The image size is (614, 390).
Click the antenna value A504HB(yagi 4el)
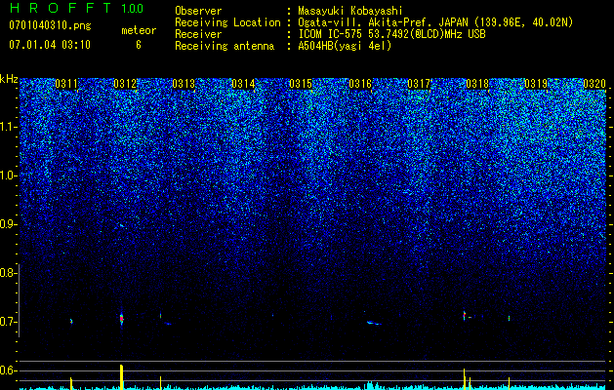tap(345, 46)
